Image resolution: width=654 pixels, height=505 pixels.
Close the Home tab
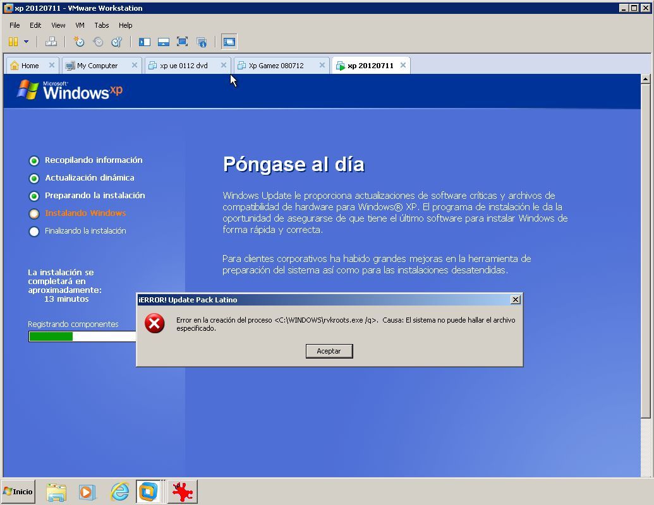(x=52, y=65)
